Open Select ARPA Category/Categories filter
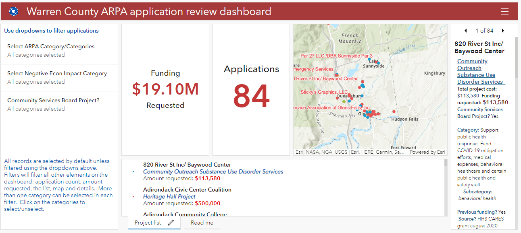 coord(59,51)
